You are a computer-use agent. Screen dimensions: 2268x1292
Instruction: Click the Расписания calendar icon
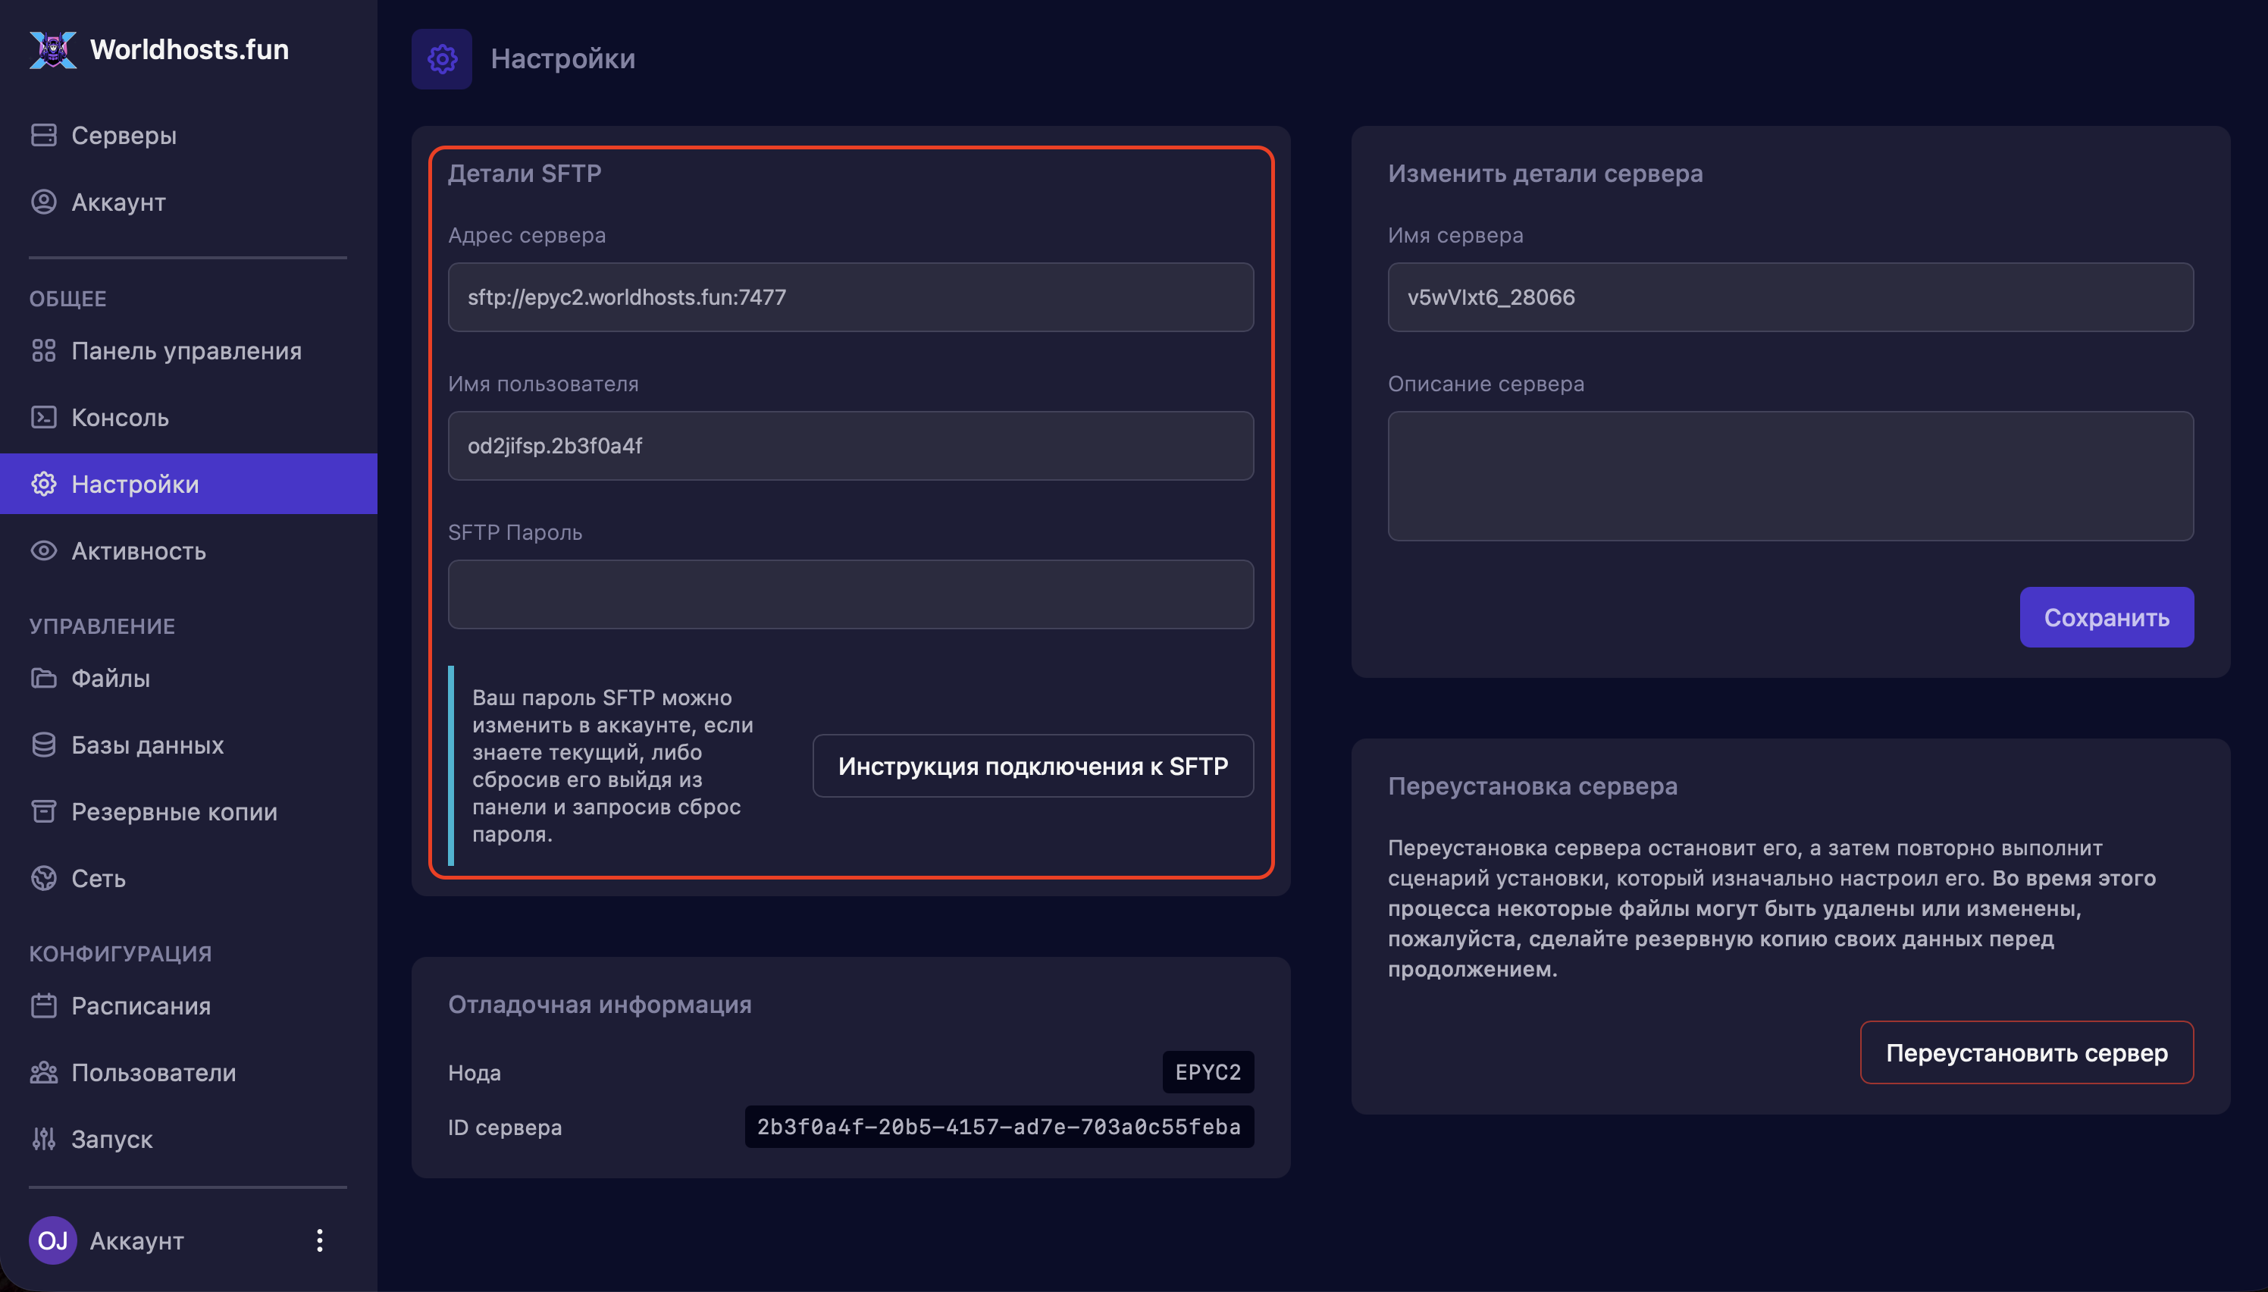click(43, 1005)
